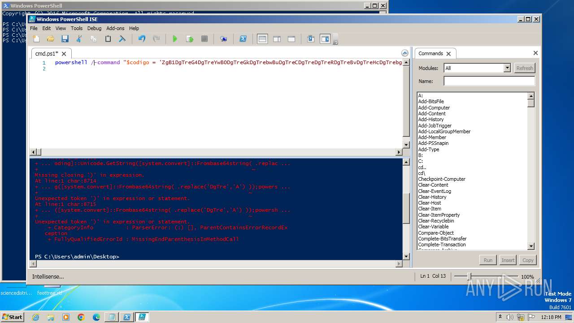Collapse the script pane with the round chevron
This screenshot has height=323, width=574.
[405, 53]
